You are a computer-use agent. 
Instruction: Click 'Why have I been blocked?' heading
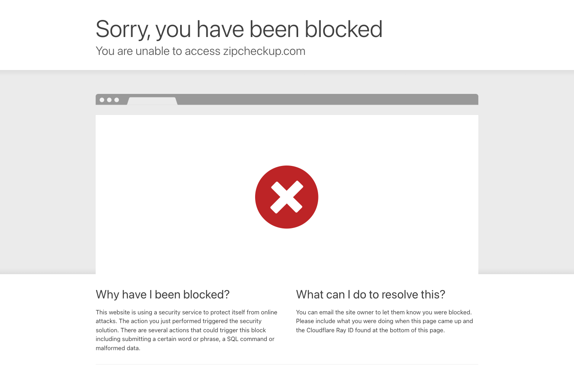[163, 294]
